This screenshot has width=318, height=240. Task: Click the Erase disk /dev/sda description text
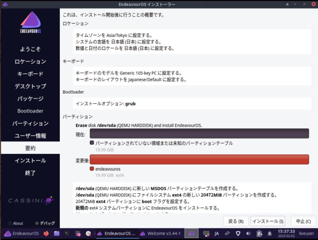(139, 125)
